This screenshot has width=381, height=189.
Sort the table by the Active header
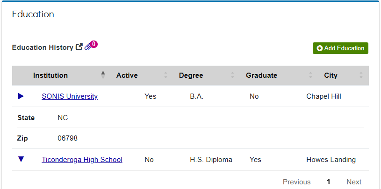click(127, 75)
